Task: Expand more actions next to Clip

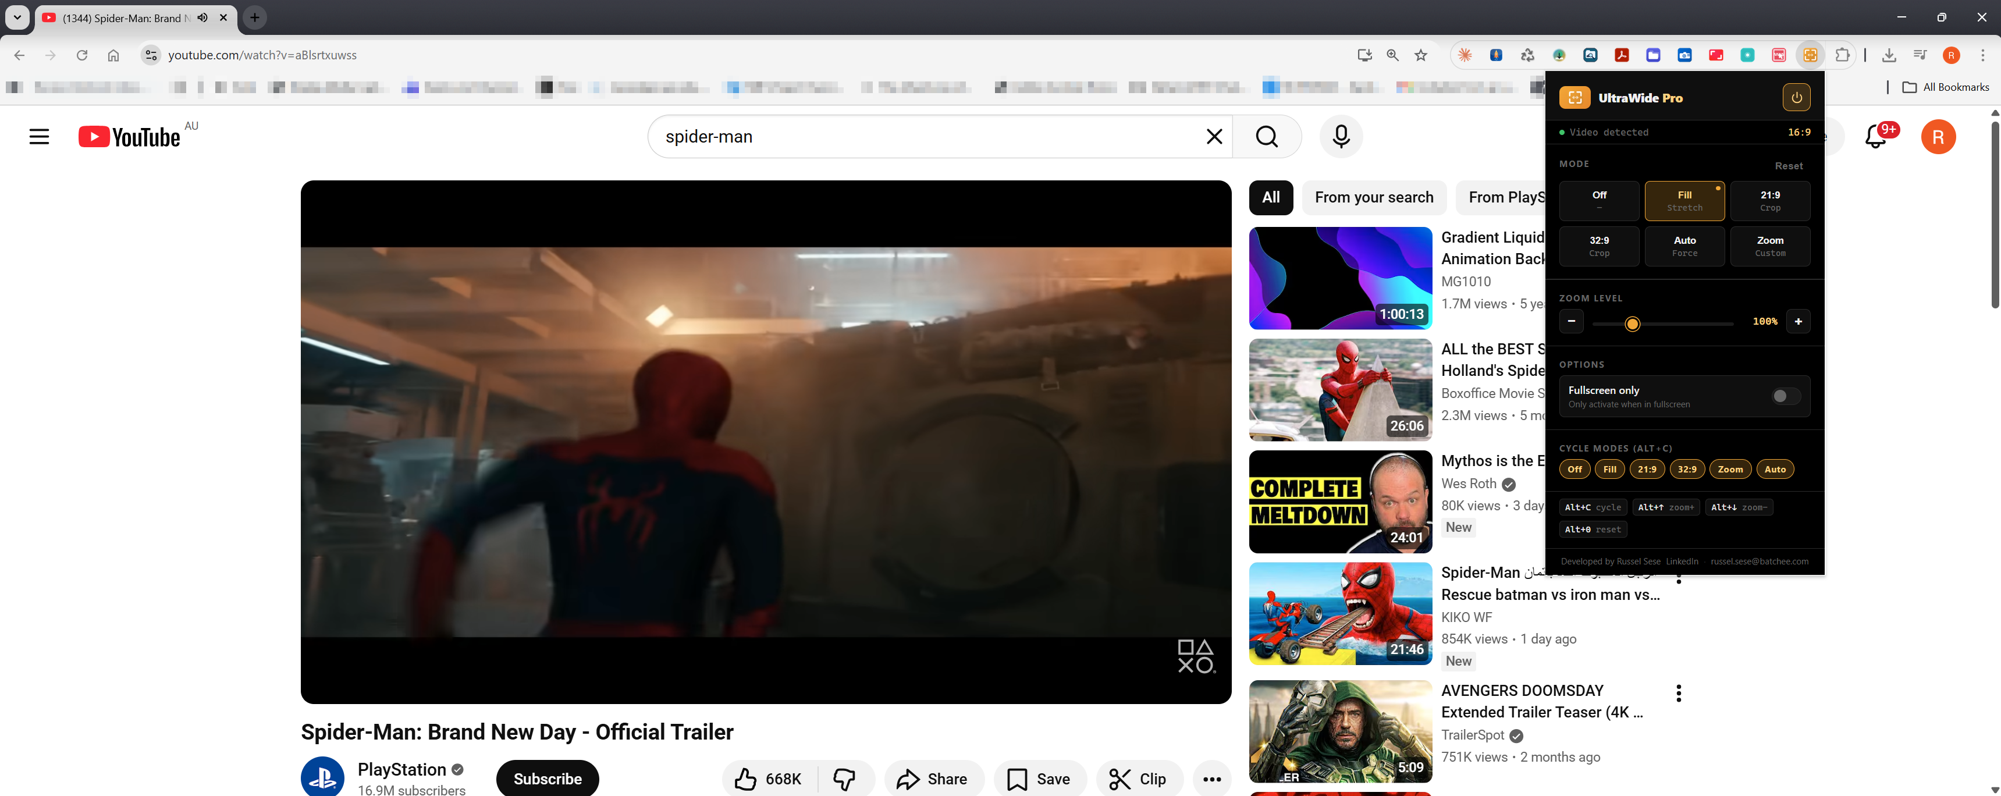Action: click(1212, 779)
